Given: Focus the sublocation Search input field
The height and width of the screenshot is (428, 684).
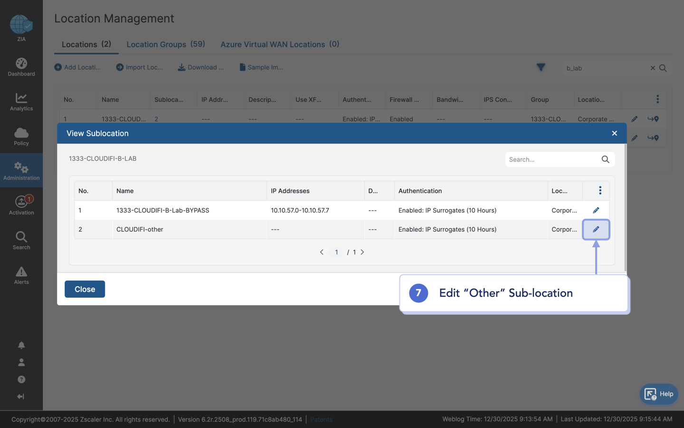Looking at the screenshot, I should [551, 159].
